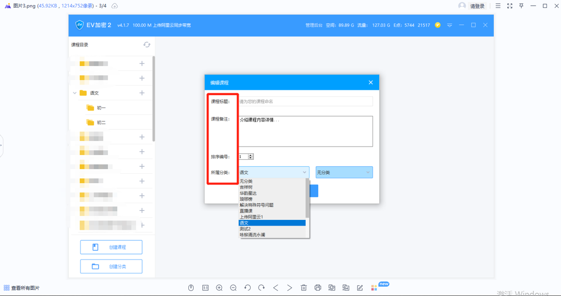
Task: Pin the image viewer window on top
Action: [x=521, y=6]
